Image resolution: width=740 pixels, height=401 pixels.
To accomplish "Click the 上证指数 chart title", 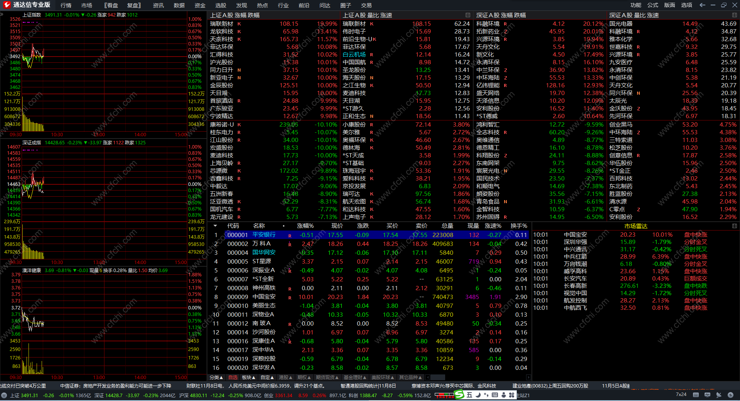I will click(x=32, y=15).
